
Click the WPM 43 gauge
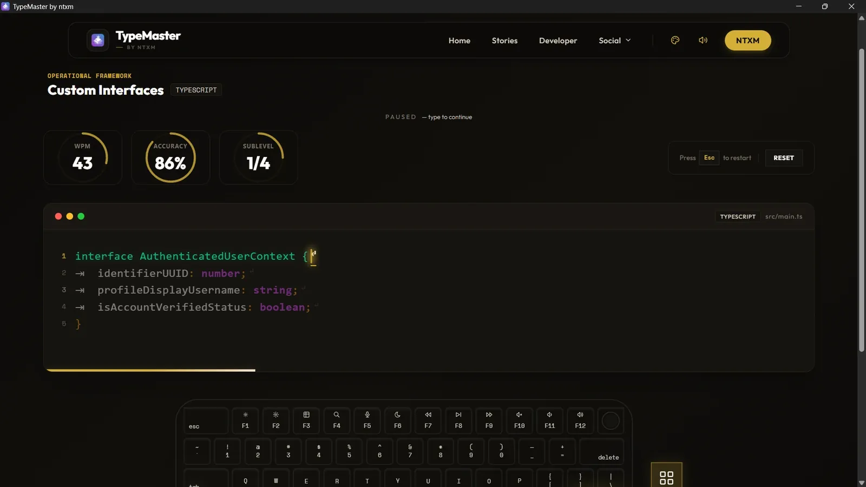click(83, 157)
